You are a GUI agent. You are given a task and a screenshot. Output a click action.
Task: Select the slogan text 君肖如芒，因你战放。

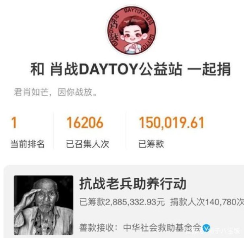[56, 92]
